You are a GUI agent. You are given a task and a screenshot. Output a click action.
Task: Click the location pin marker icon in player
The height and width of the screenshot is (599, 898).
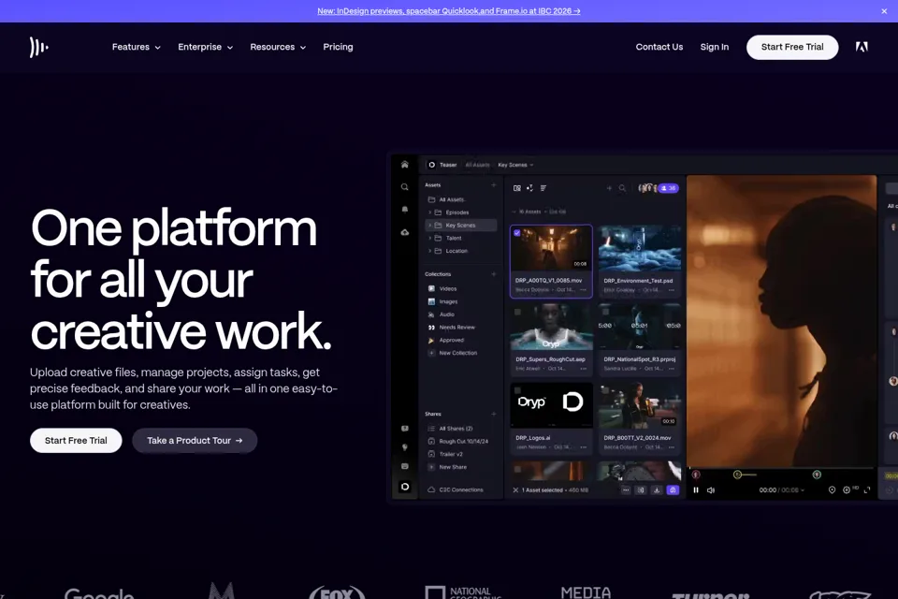(x=833, y=490)
